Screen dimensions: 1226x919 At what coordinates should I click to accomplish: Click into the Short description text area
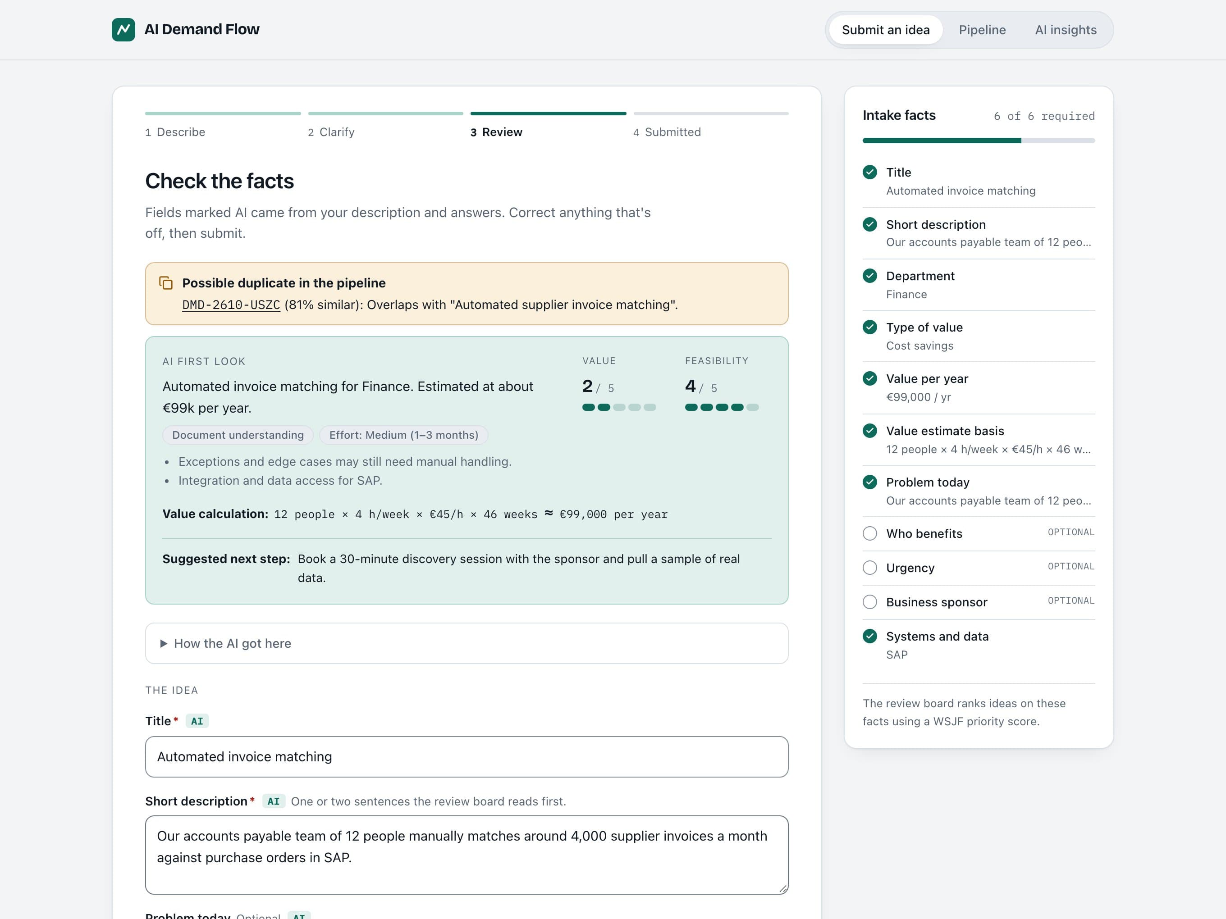point(467,855)
